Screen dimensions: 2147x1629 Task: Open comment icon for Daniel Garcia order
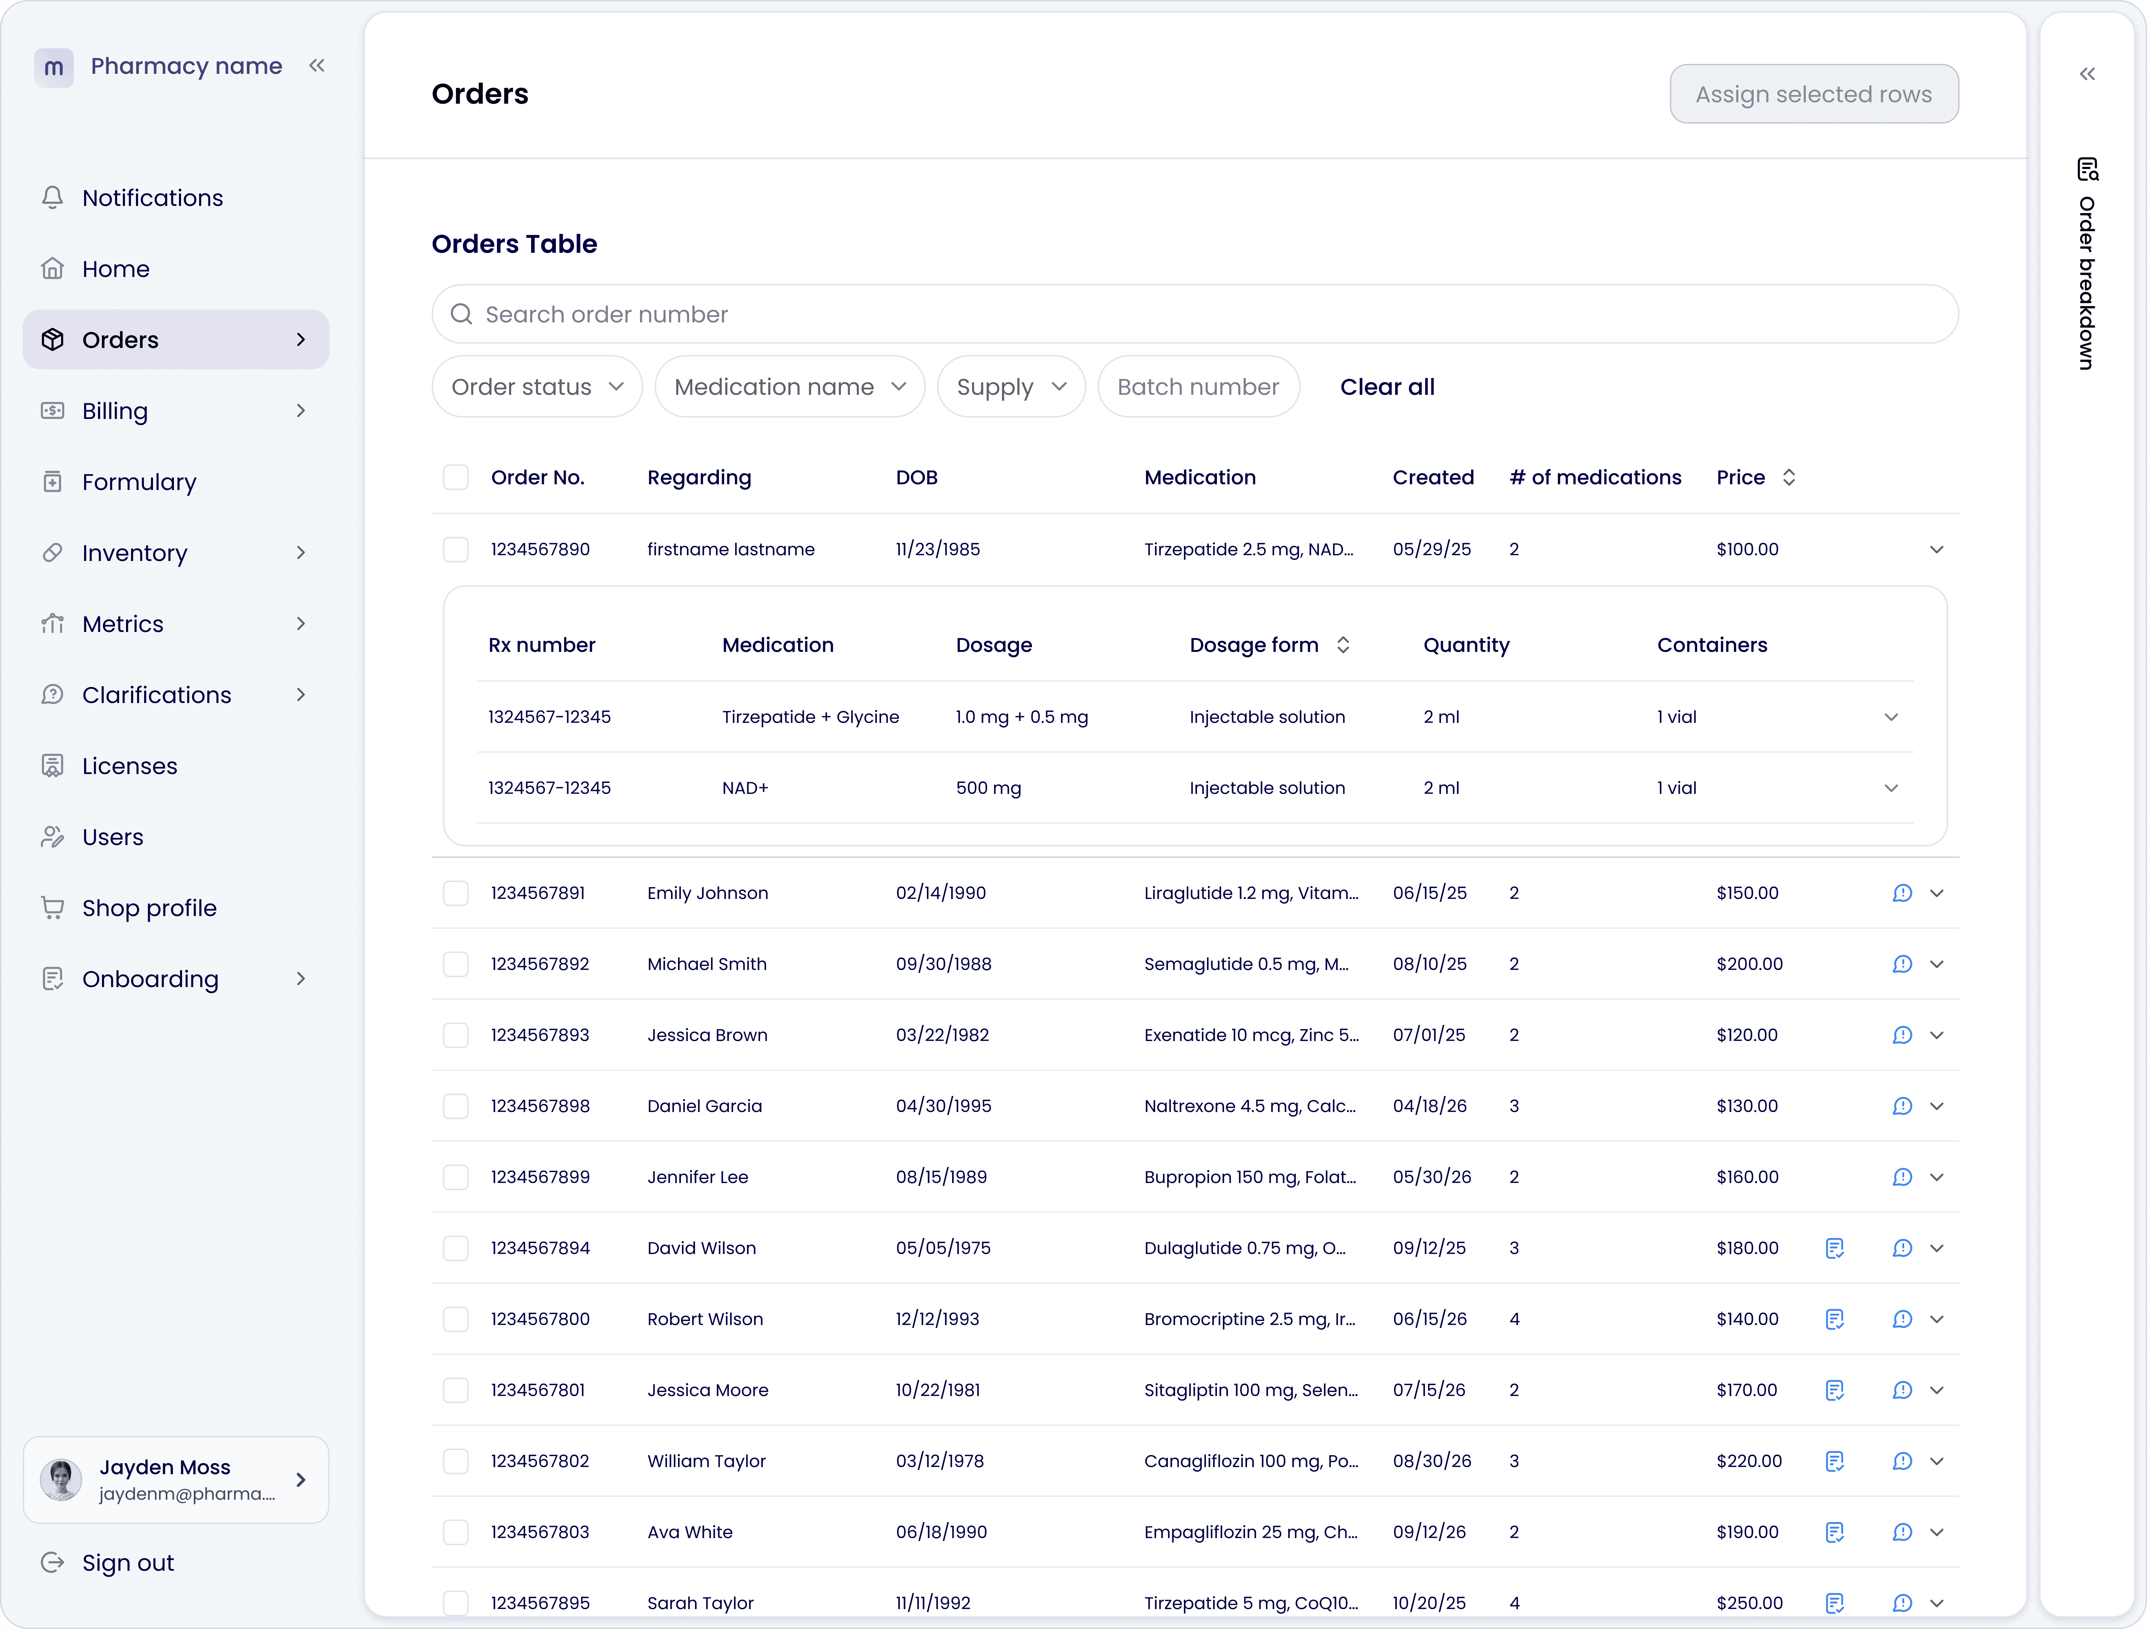click(x=1902, y=1106)
